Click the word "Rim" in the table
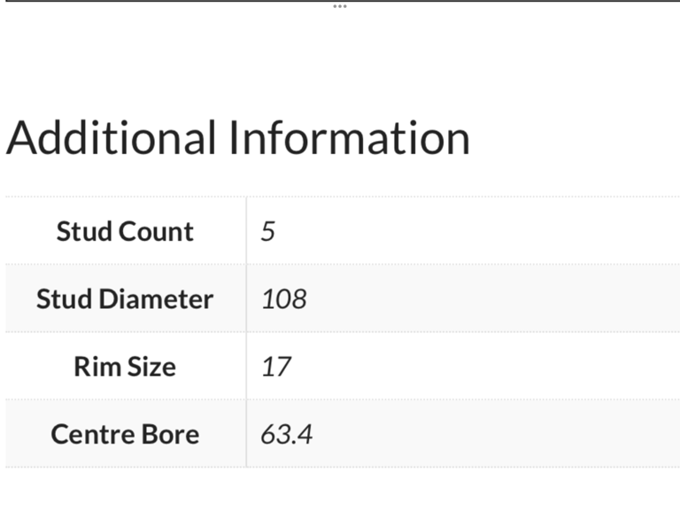This screenshot has width=680, height=510. coord(96,367)
